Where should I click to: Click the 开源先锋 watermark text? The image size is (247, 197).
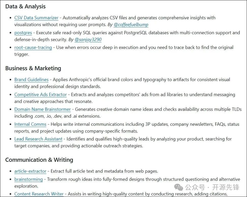tap(226, 187)
